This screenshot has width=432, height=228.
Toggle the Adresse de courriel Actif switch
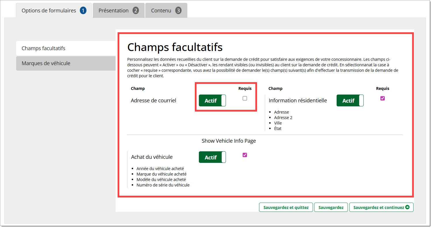coord(212,101)
